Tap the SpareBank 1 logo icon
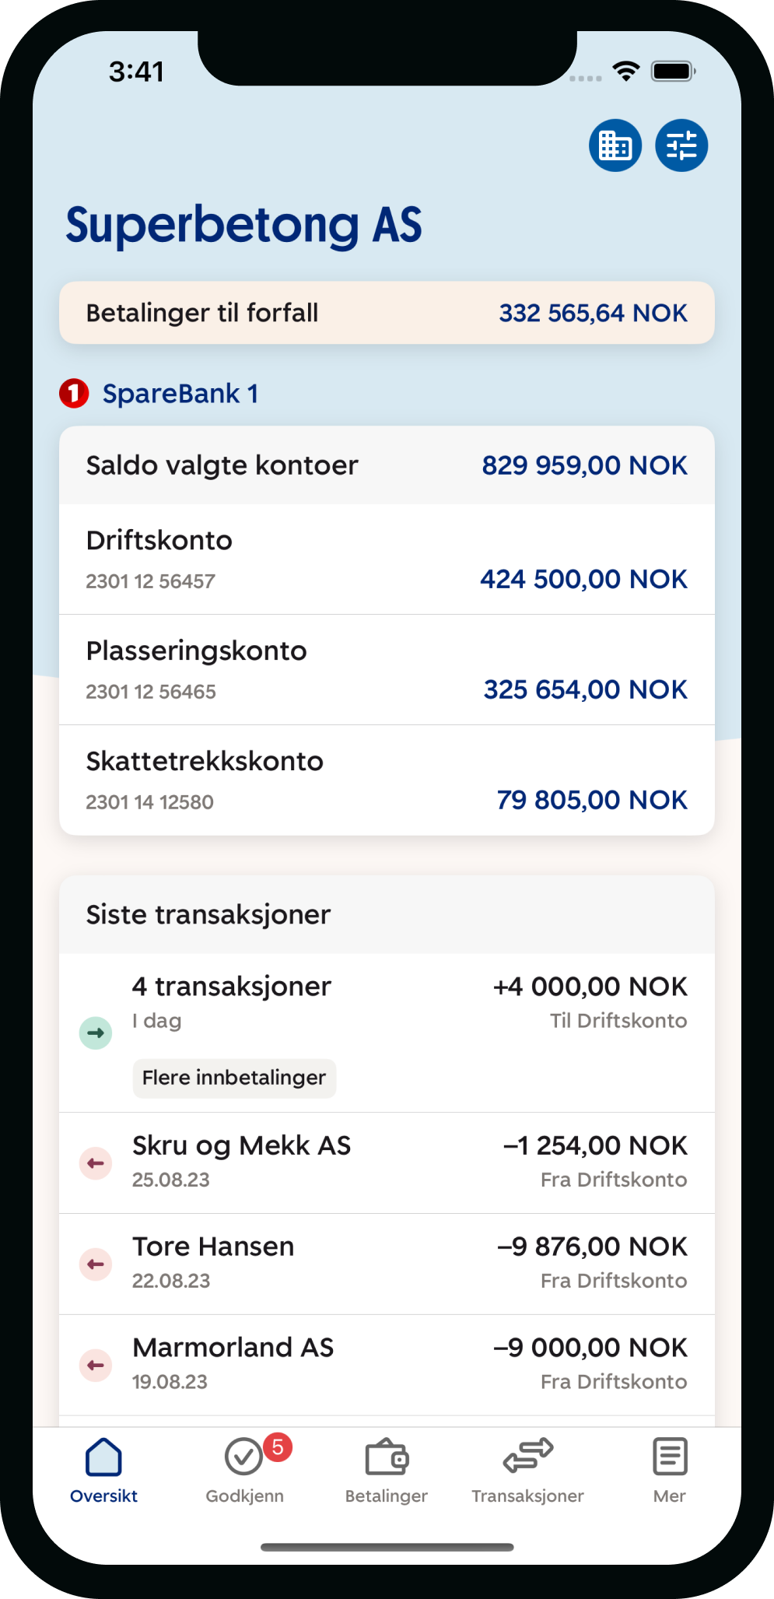The height and width of the screenshot is (1599, 774). pos(75,394)
